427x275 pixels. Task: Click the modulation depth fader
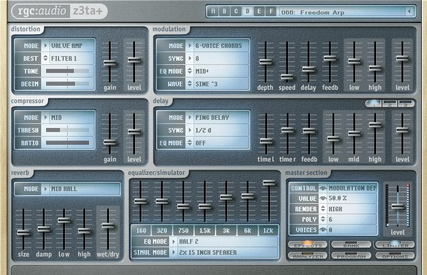pyautogui.click(x=265, y=62)
